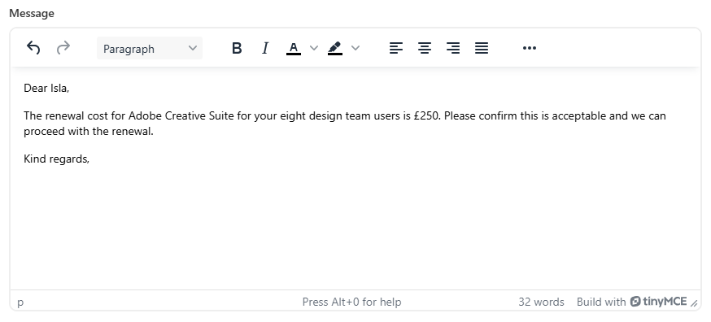Toggle bold formatting
This screenshot has width=711, height=322.
[237, 48]
